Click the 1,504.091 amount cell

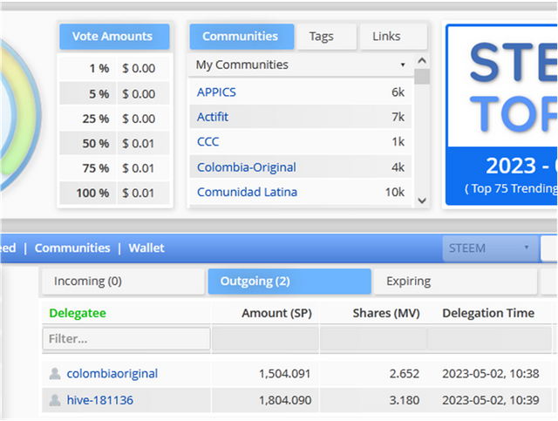285,374
